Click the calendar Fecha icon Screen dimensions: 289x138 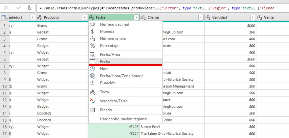(x=93, y=62)
